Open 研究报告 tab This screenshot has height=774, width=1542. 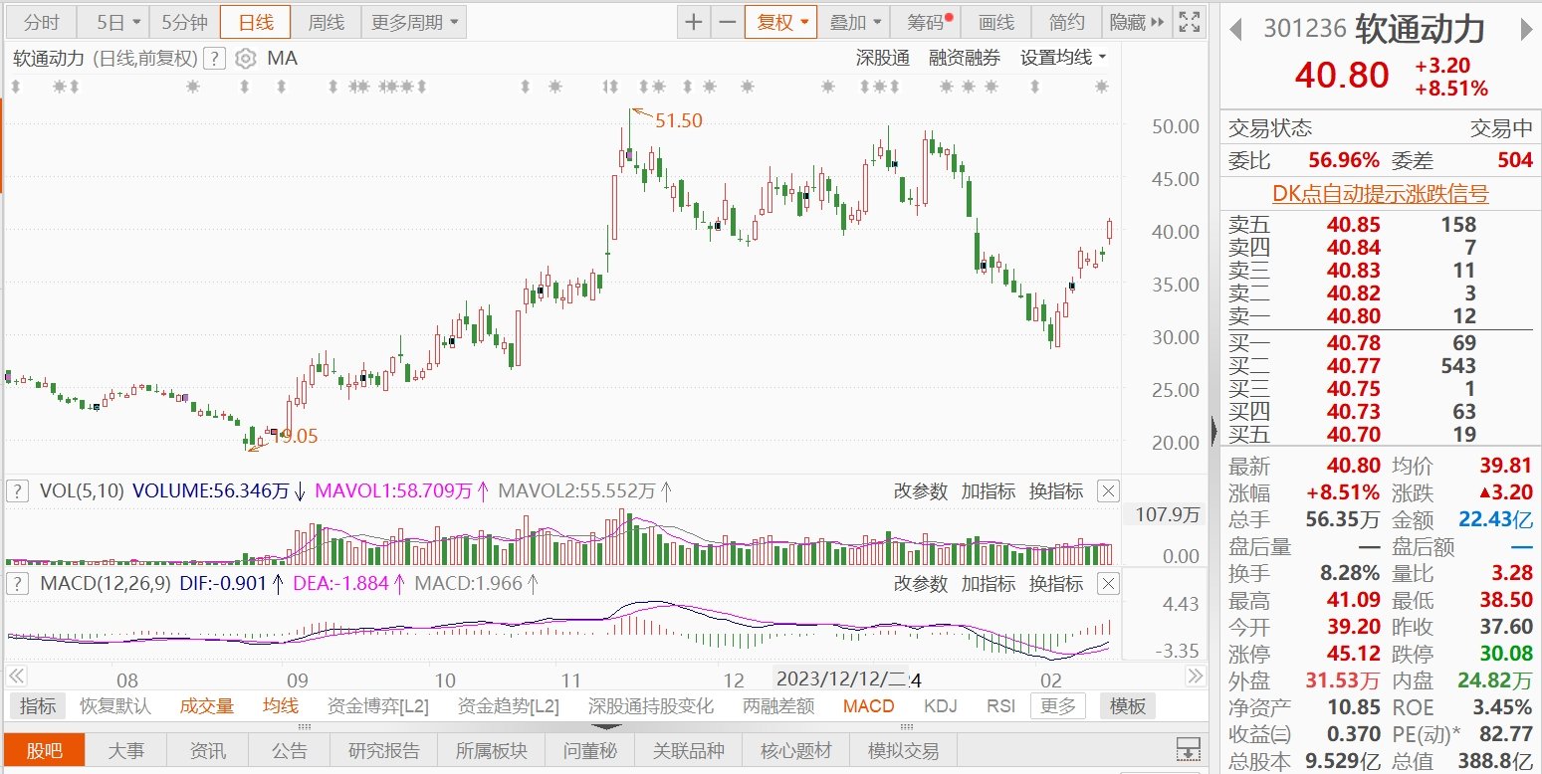(x=384, y=751)
